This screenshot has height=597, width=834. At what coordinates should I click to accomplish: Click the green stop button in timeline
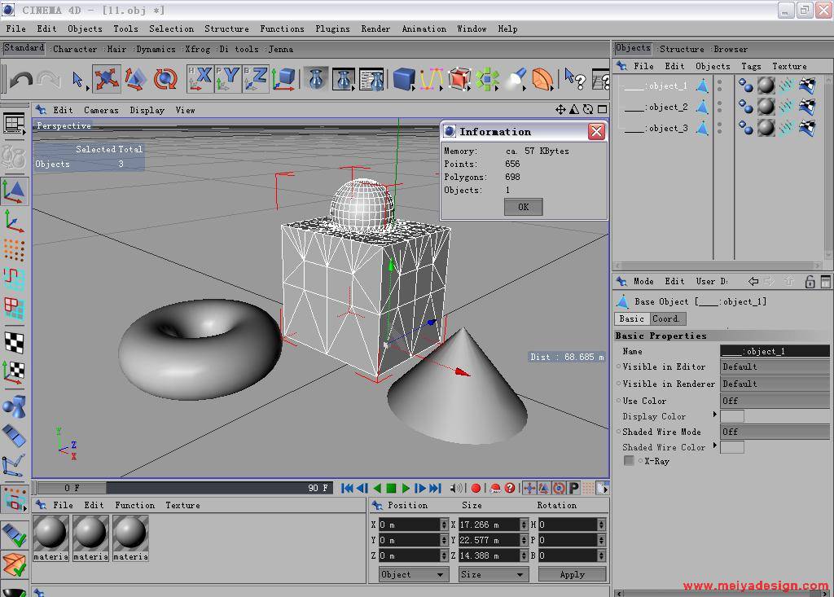(x=392, y=488)
